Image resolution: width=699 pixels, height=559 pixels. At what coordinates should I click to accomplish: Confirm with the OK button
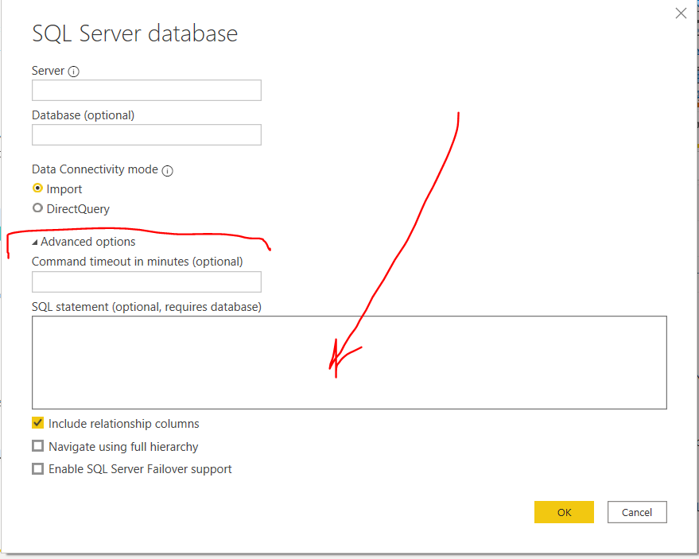(x=564, y=511)
